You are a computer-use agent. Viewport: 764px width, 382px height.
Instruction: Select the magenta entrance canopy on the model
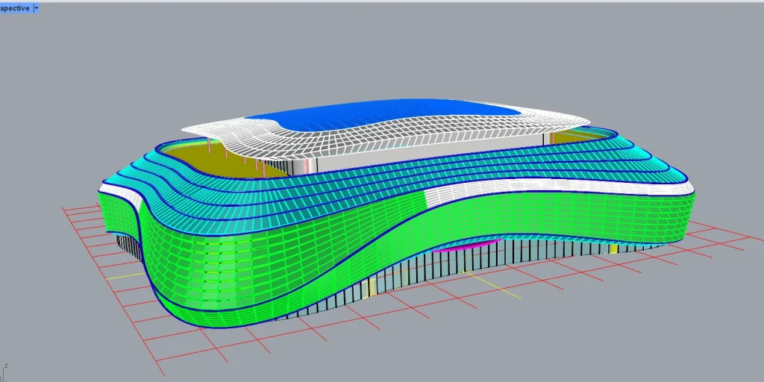[466, 245]
